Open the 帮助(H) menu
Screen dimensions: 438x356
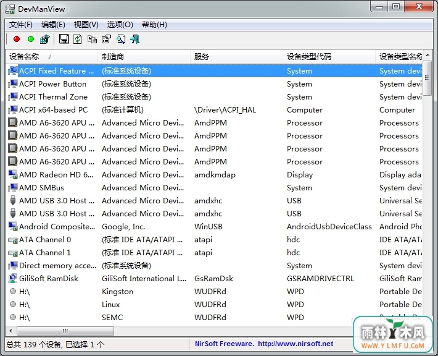tap(154, 25)
